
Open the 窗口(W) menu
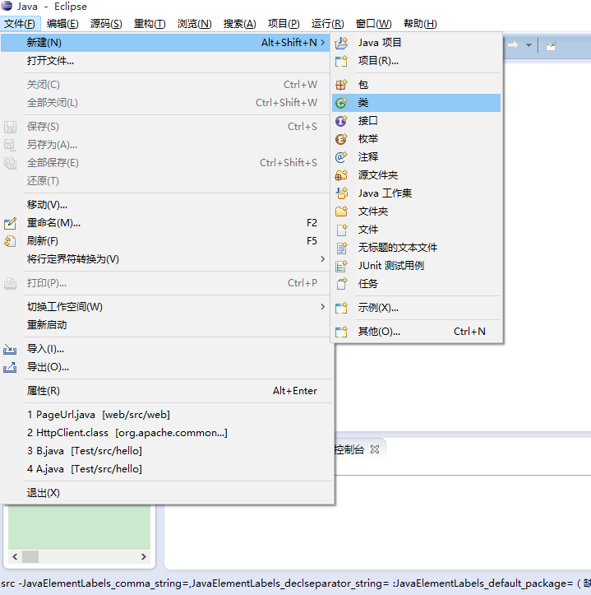click(373, 24)
